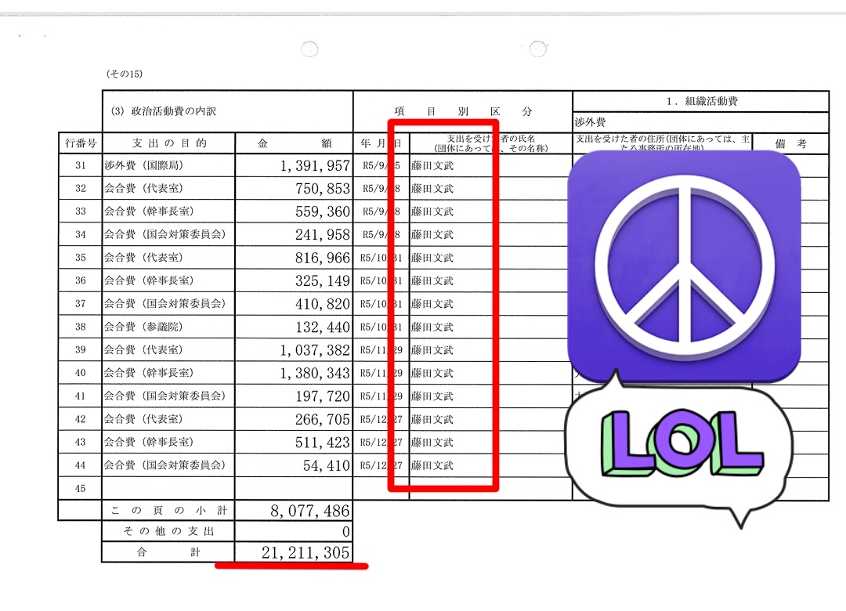Click the その他の支出 label
The image size is (846, 611).
tap(169, 531)
